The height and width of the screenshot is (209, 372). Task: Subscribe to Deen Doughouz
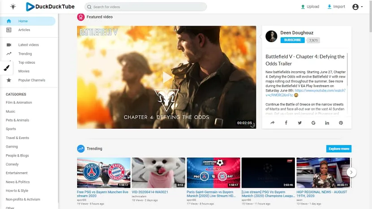click(292, 40)
